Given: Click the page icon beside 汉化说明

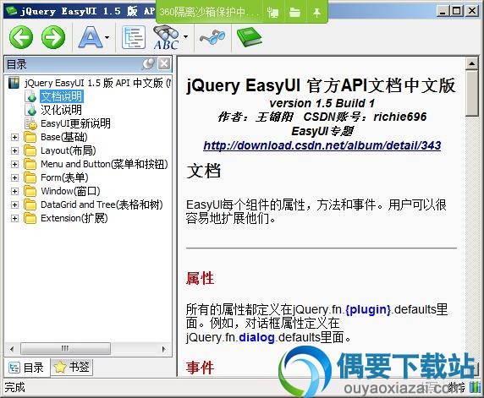Looking at the screenshot, I should pyautogui.click(x=30, y=110).
